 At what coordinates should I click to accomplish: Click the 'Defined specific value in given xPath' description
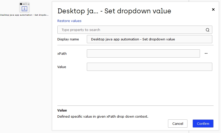pyautogui.click(x=103, y=117)
